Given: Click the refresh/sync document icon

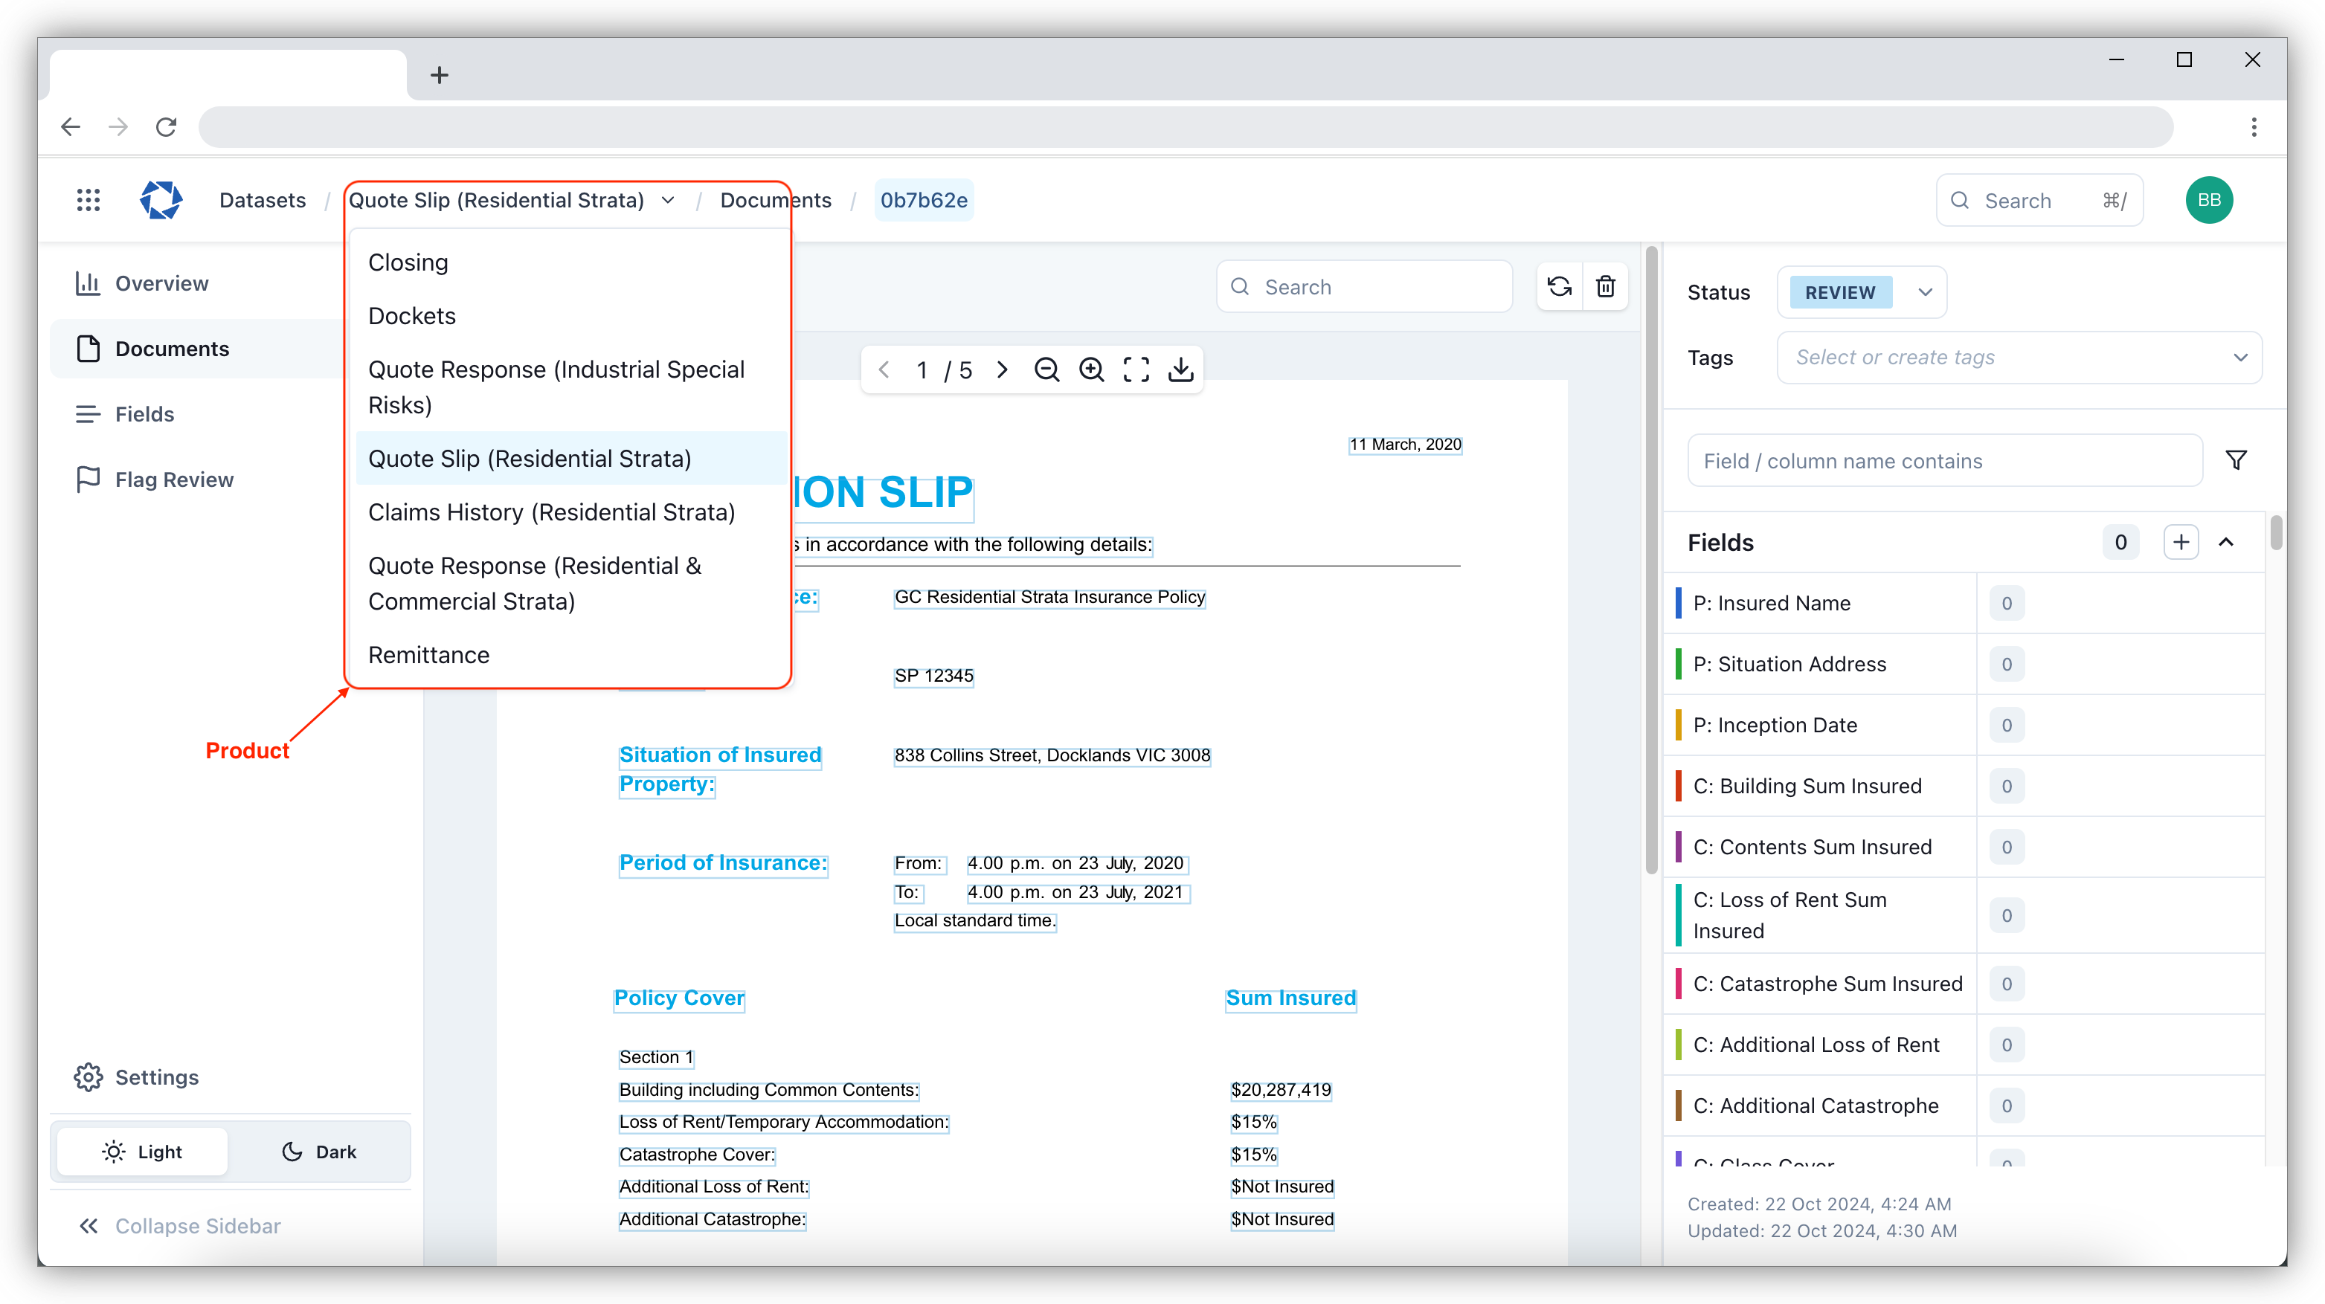Looking at the screenshot, I should point(1558,285).
